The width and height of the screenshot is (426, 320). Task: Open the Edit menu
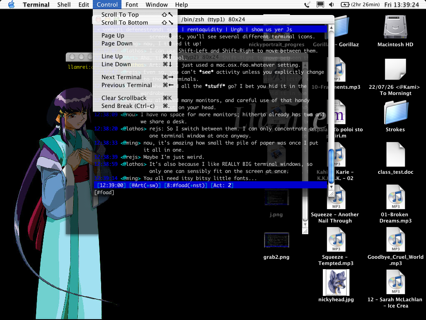84,5
